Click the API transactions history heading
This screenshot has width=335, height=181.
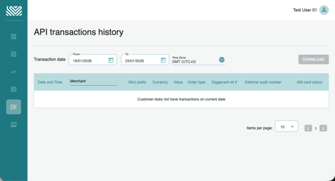[x=79, y=32]
